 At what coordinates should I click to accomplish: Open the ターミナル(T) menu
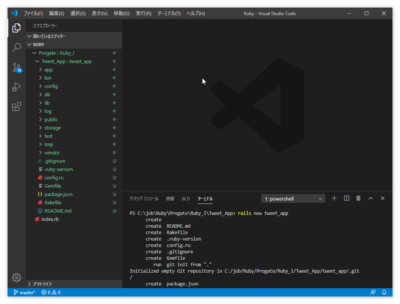click(x=169, y=13)
